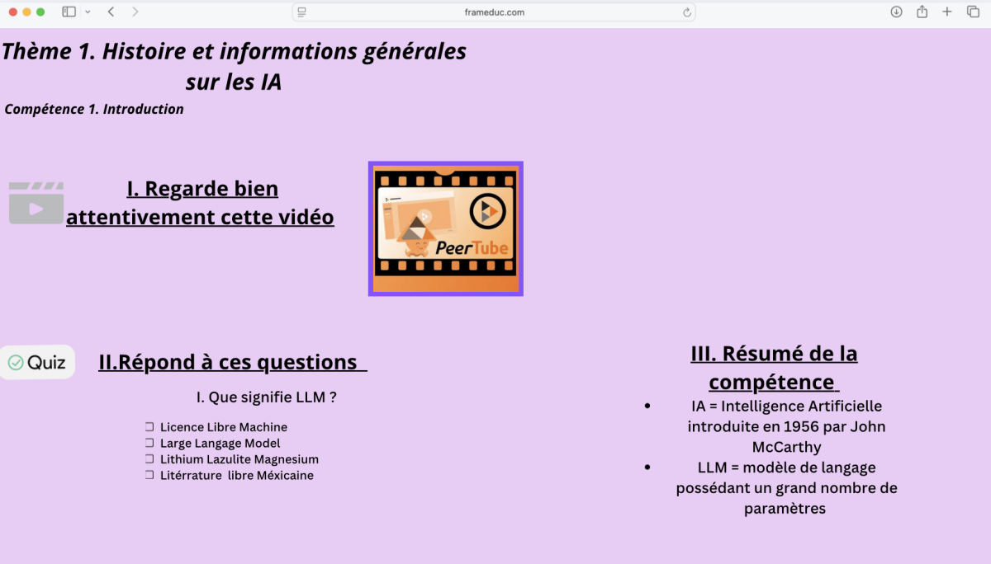Click the frameduc.com address bar
The width and height of the screenshot is (991, 564).
(x=494, y=12)
